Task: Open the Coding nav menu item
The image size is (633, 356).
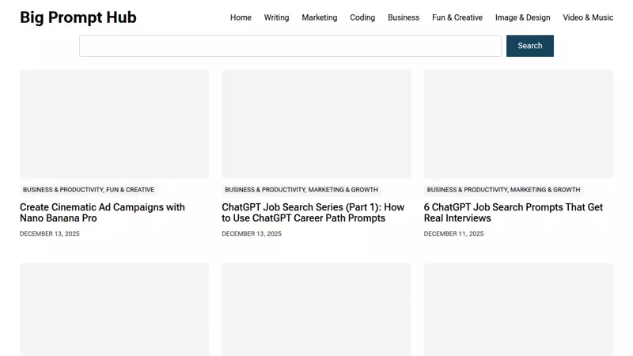Action: click(x=362, y=17)
